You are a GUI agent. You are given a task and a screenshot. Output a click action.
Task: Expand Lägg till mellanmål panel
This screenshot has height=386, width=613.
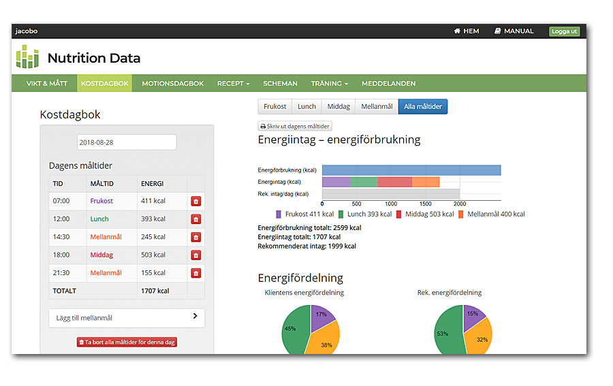127,318
